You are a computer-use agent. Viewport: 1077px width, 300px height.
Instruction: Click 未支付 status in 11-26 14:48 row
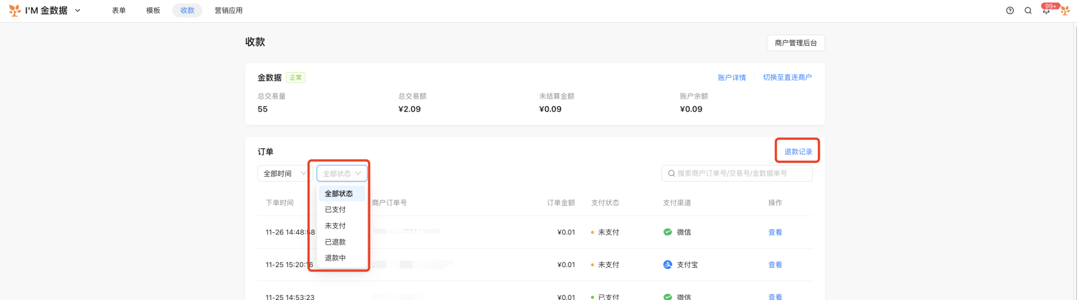[x=609, y=232]
